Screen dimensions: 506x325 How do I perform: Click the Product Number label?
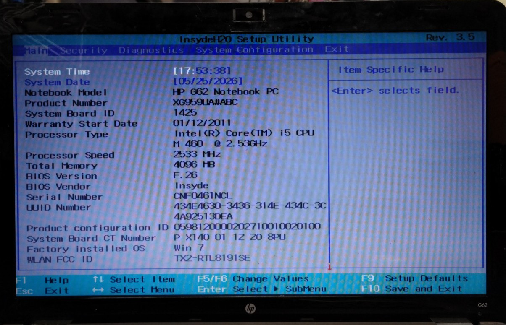click(x=66, y=103)
